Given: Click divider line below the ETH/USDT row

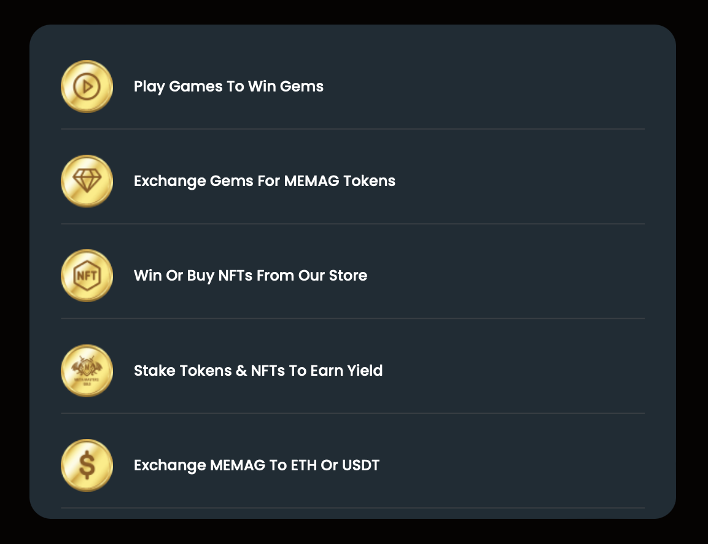Looking at the screenshot, I should (352, 508).
